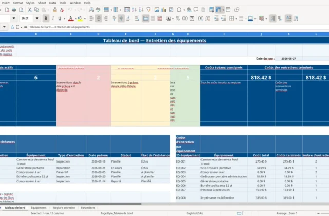Image resolution: width=329 pixels, height=216 pixels.
Task: Open the font size dropdown
Action: (x=37, y=19)
